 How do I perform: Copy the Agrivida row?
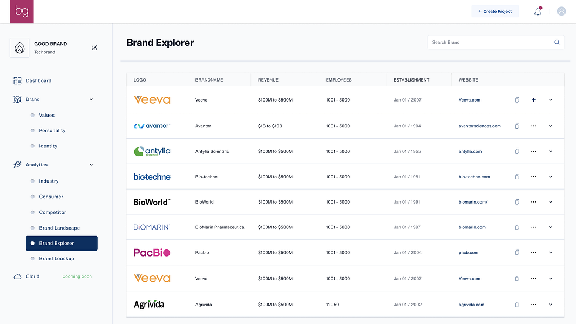coord(517,305)
